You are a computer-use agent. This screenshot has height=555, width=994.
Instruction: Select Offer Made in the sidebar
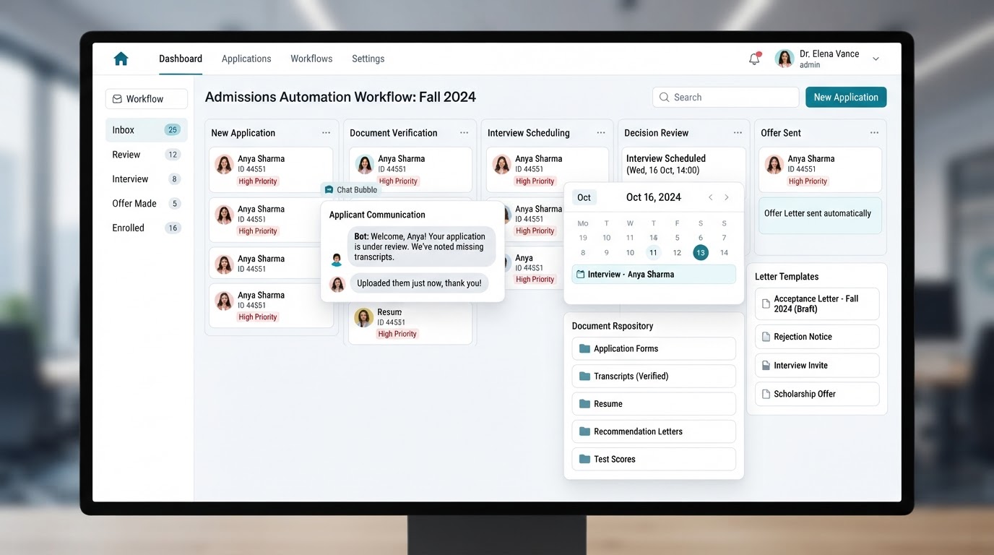point(147,204)
